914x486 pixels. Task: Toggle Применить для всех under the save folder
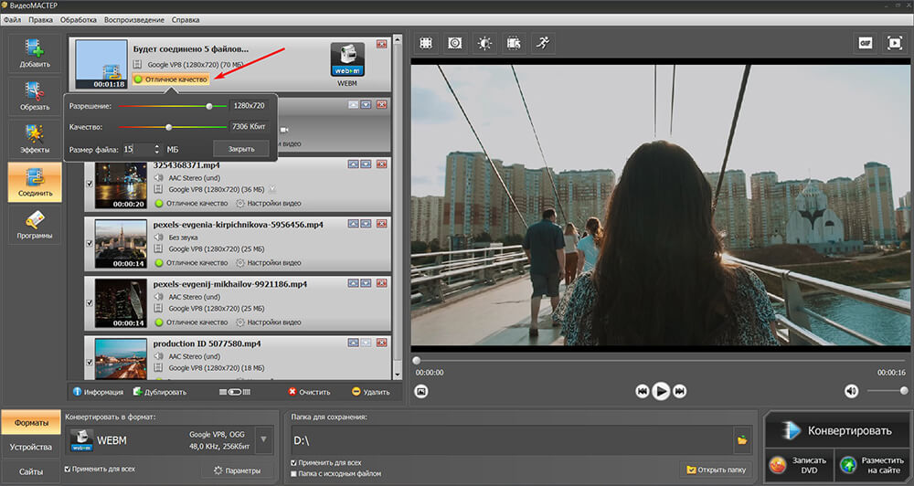click(x=293, y=462)
